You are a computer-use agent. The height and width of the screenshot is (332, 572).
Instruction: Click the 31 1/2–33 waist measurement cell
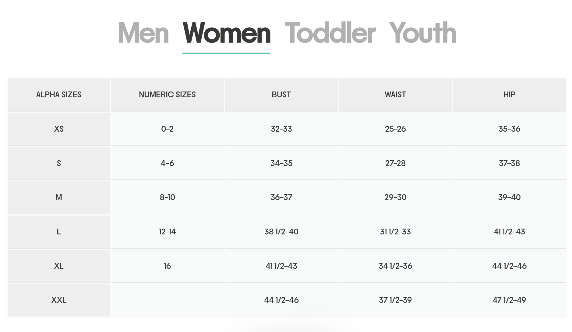[395, 232]
